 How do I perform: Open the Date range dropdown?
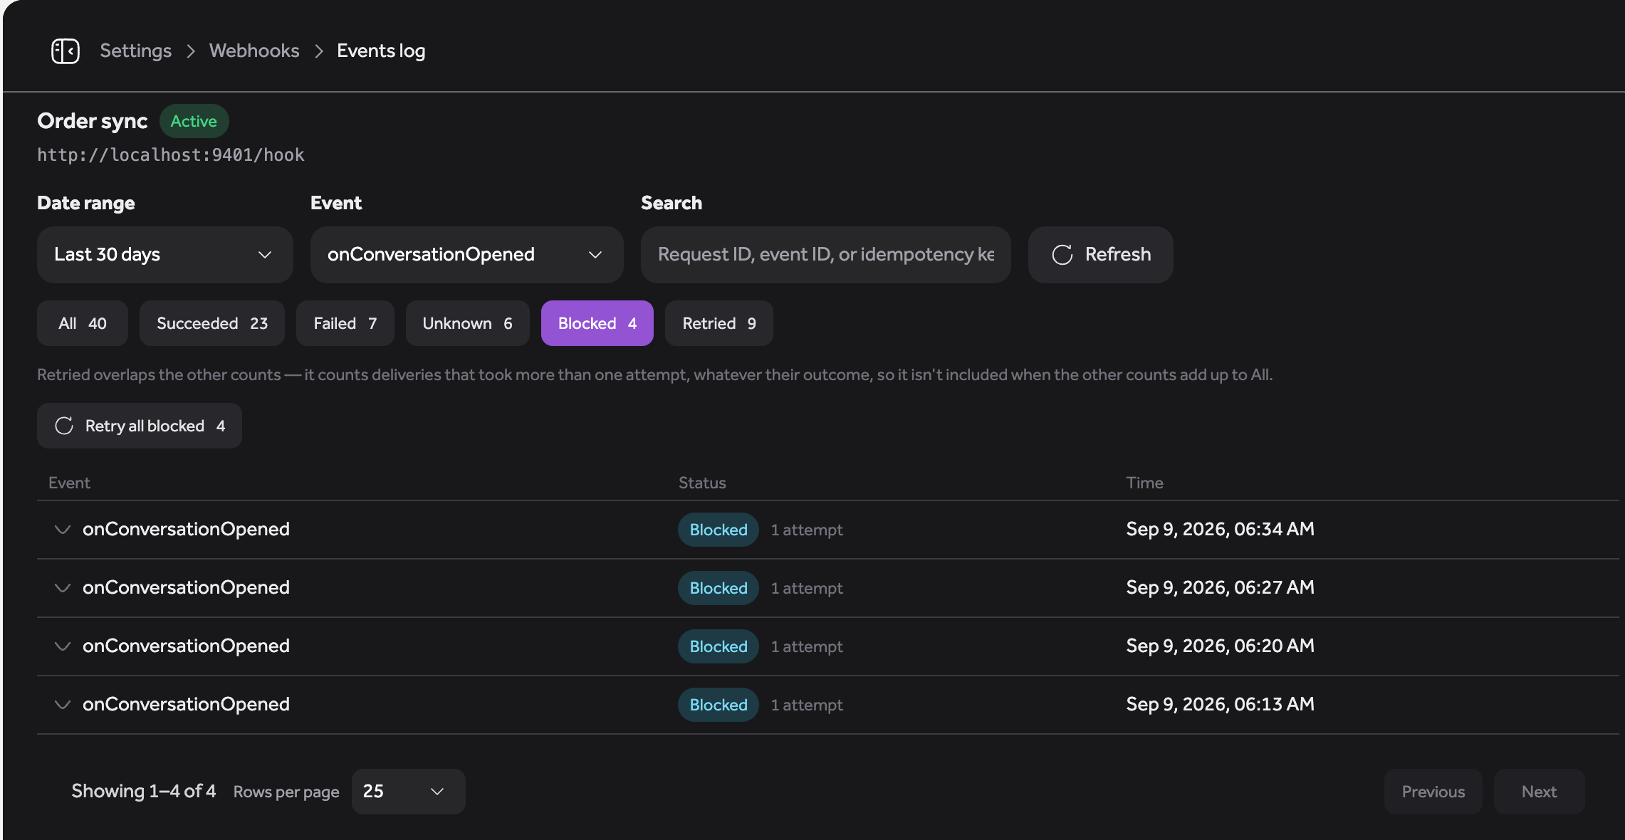pyautogui.click(x=165, y=255)
